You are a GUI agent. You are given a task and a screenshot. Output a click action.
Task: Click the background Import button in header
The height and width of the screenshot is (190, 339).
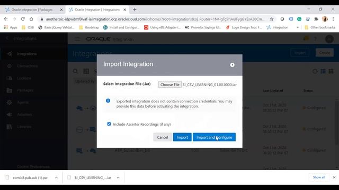tap(300, 53)
